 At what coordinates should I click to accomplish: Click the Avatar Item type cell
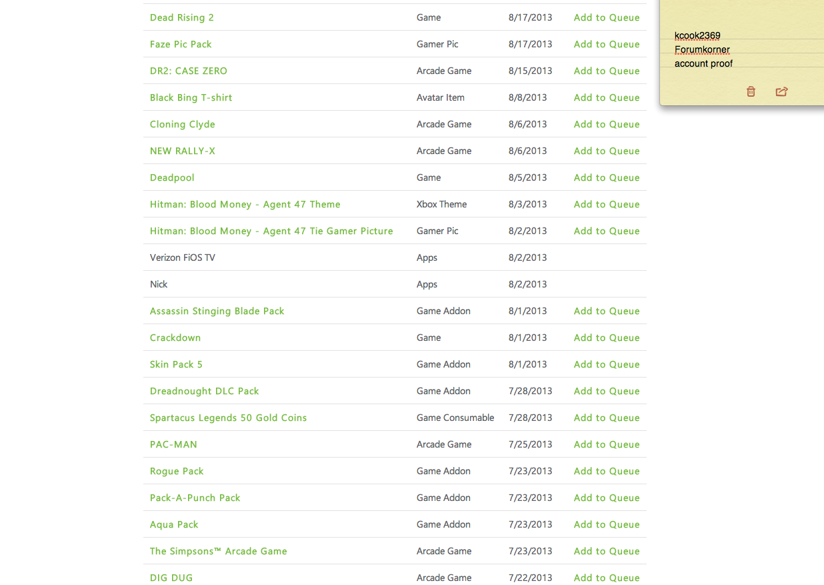(441, 97)
